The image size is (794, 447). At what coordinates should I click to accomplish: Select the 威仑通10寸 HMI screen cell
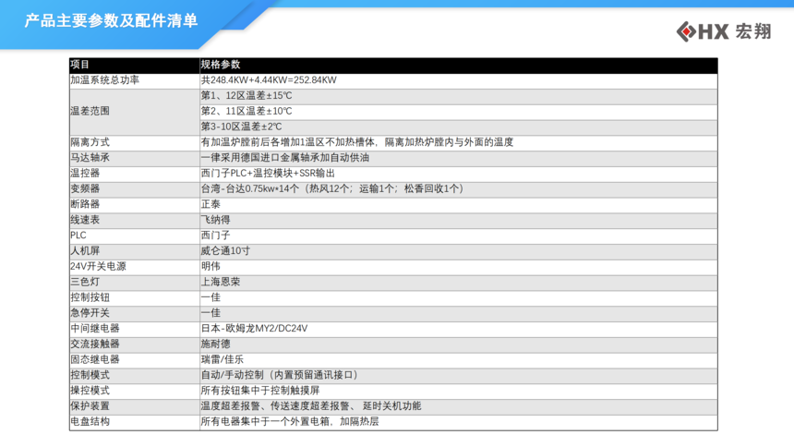(x=225, y=251)
